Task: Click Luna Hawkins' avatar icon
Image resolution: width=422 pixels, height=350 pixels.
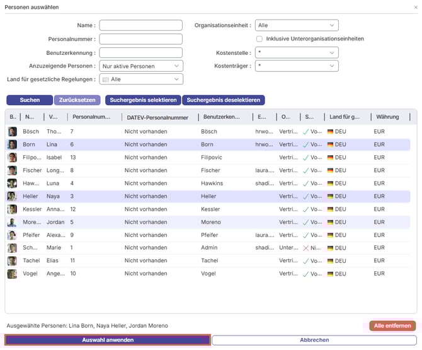Action: coord(12,184)
